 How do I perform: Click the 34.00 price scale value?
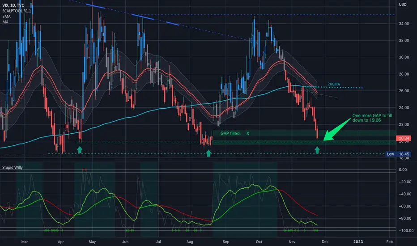tap(404, 24)
